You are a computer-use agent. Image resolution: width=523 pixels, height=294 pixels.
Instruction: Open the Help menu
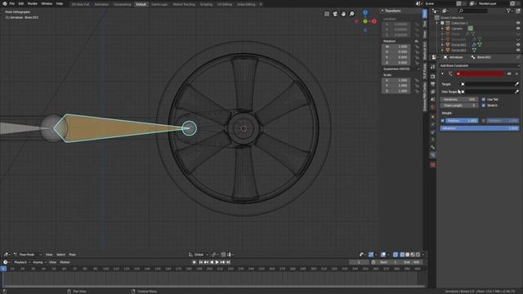pos(60,3)
